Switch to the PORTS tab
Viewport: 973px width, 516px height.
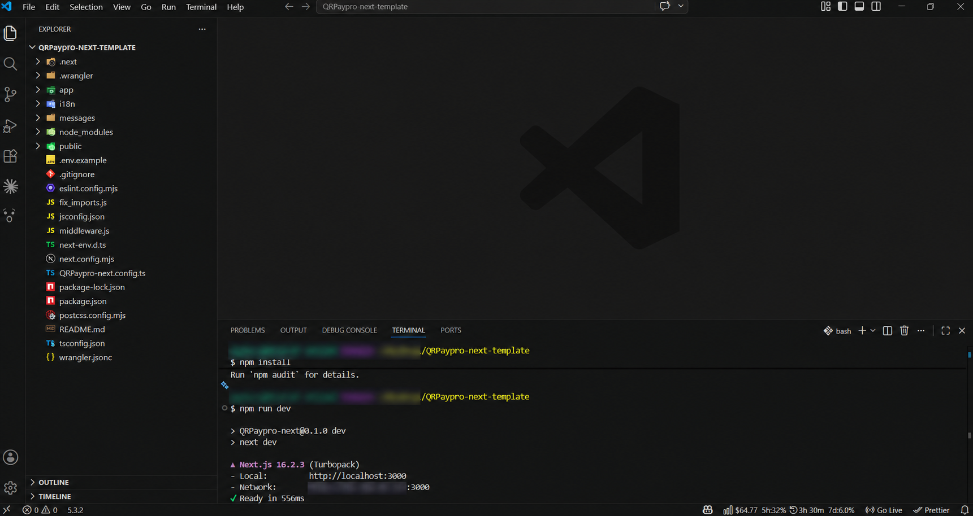click(x=451, y=330)
